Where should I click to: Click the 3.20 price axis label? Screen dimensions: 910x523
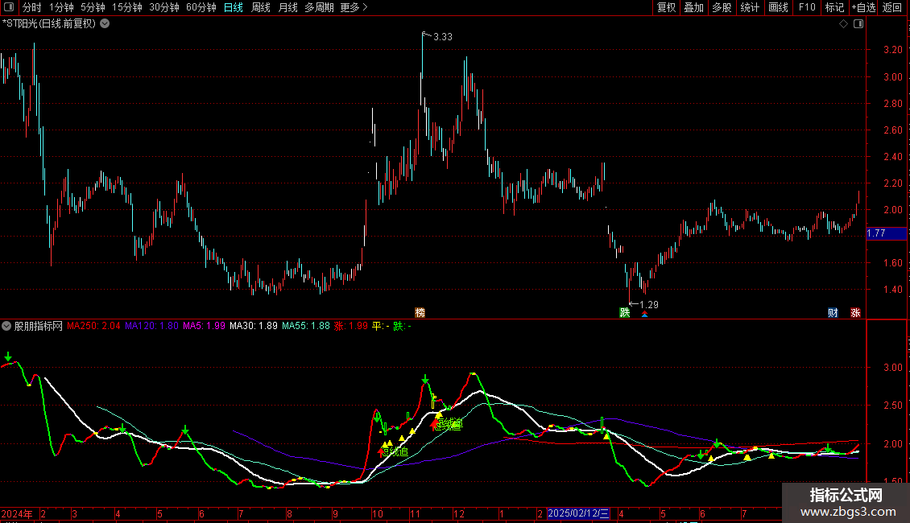click(x=892, y=50)
